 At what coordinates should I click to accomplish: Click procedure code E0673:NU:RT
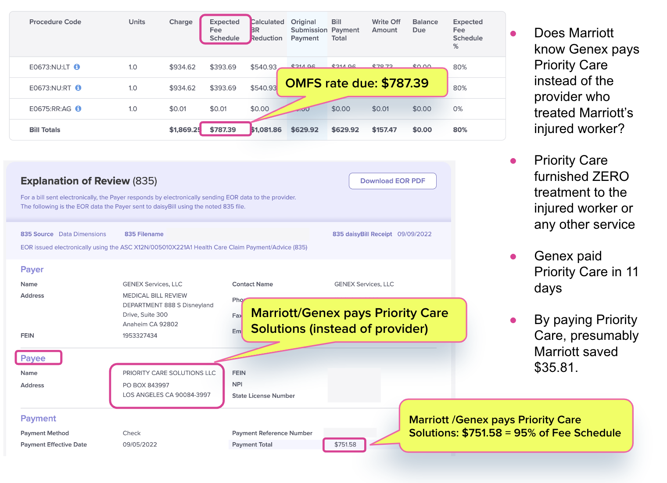50,88
